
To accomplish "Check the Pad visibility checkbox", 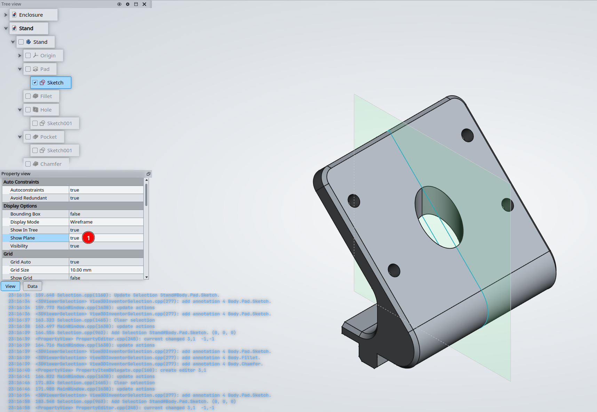I will click(28, 69).
